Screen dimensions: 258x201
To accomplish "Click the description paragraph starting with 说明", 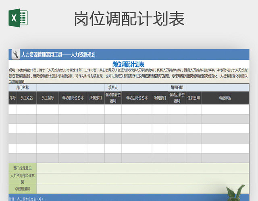I will pos(128,76).
